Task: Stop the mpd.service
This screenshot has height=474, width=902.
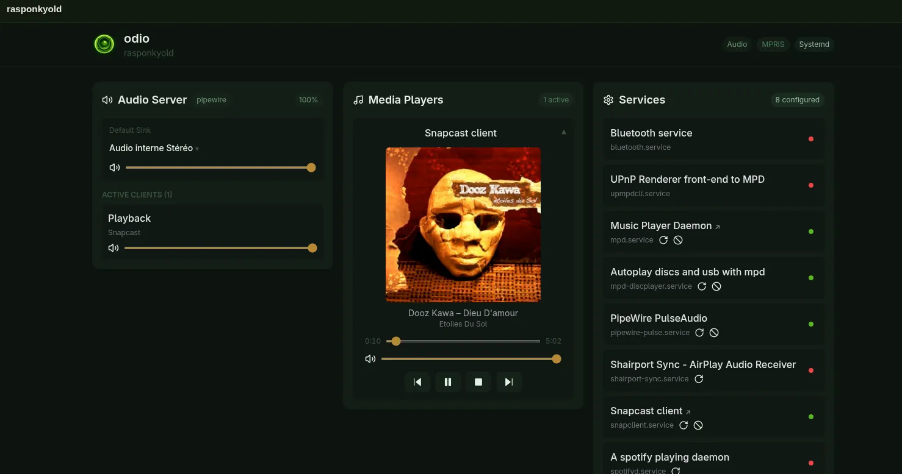Action: coord(678,240)
